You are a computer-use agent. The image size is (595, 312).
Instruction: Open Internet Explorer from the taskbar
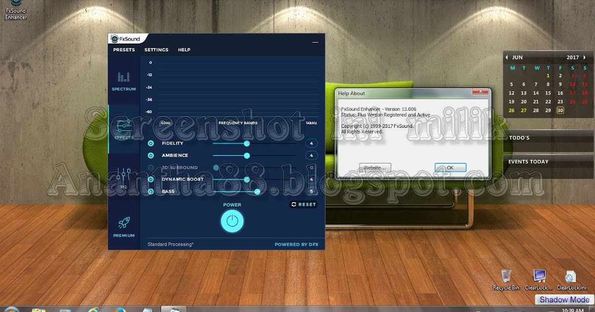[x=93, y=310]
